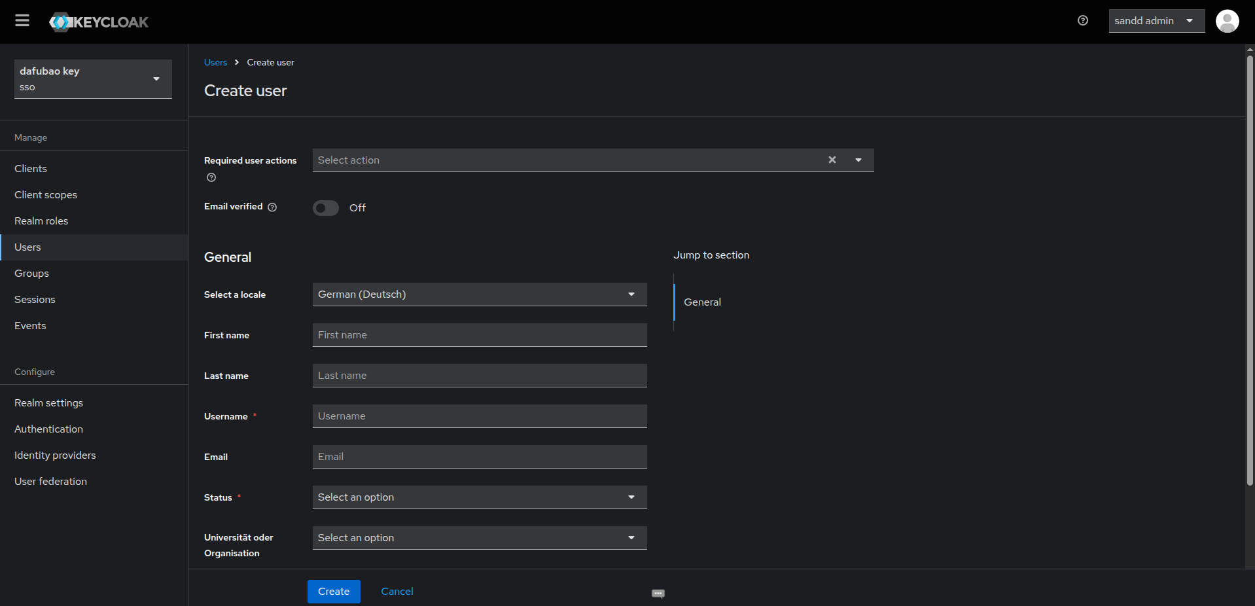Toggle the Email verified switch
Image resolution: width=1255 pixels, height=606 pixels.
coord(326,208)
